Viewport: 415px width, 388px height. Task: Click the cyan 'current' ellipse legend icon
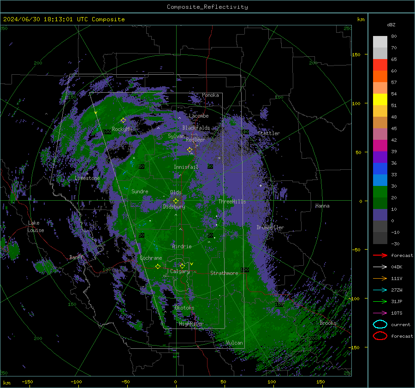coord(380,324)
